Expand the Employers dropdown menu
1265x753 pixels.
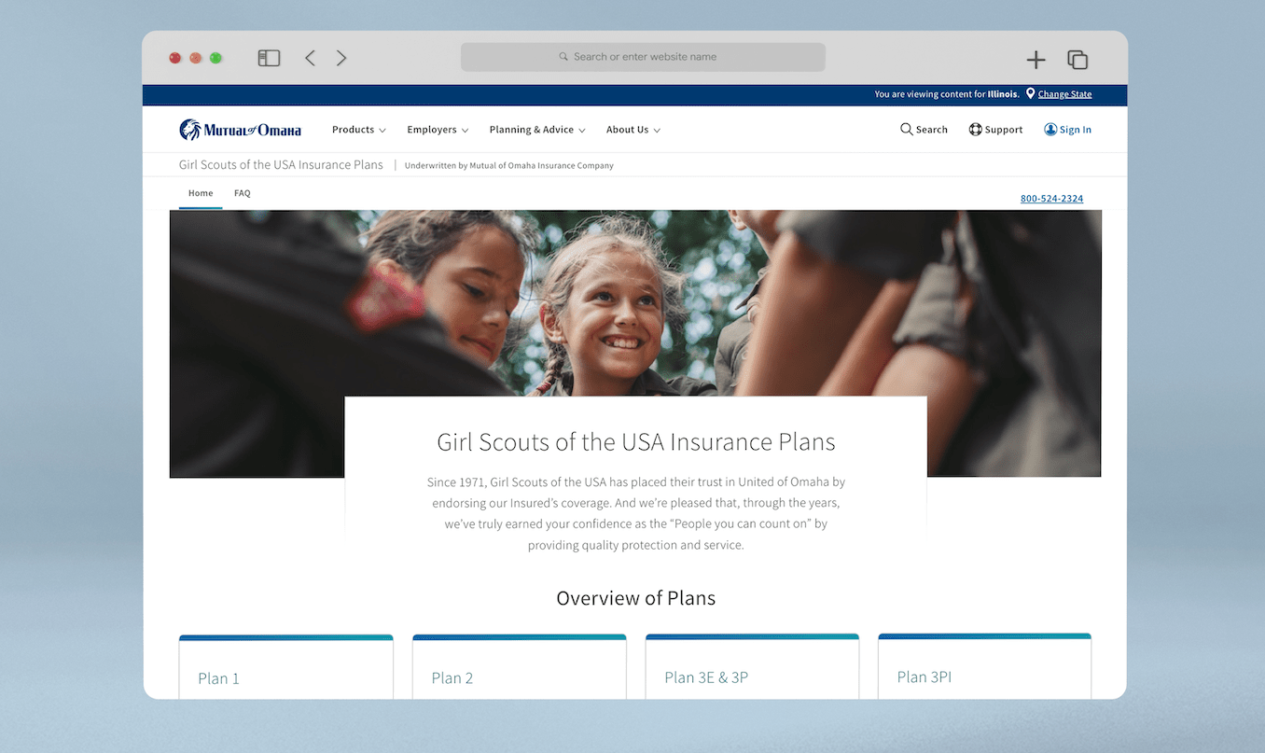[x=438, y=130]
